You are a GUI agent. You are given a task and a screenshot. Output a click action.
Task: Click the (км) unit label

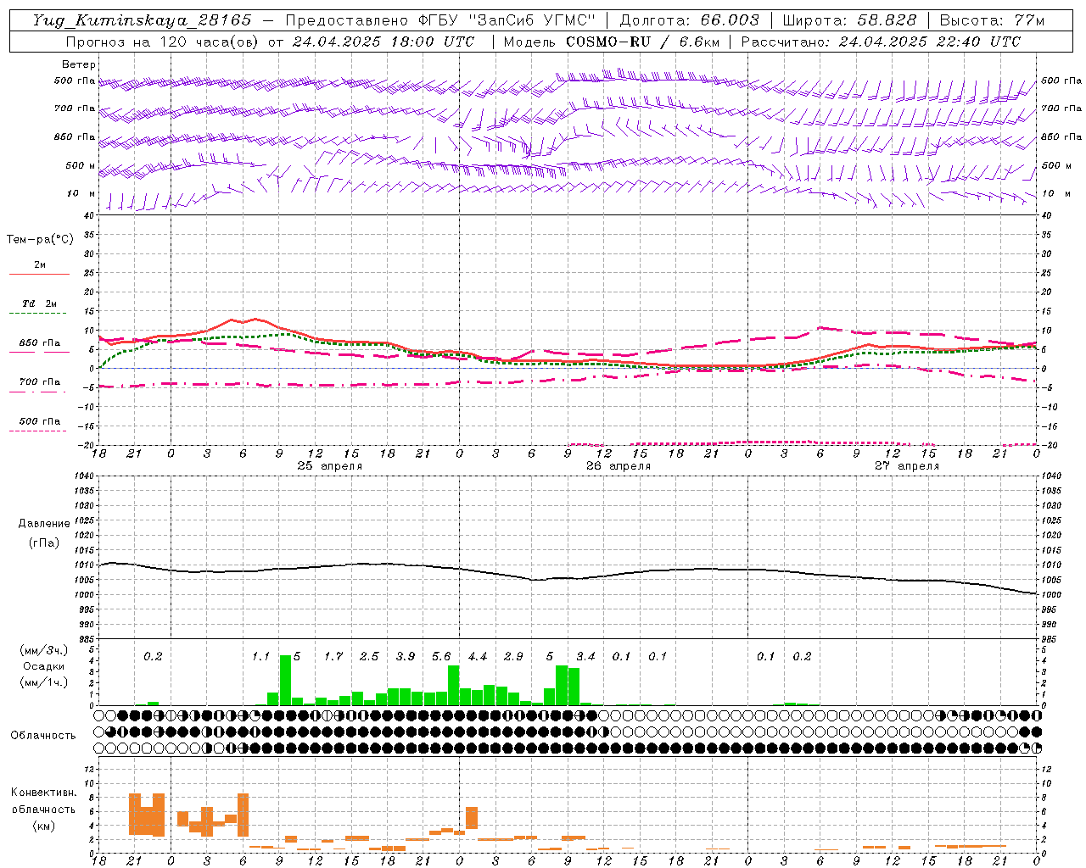point(43,826)
